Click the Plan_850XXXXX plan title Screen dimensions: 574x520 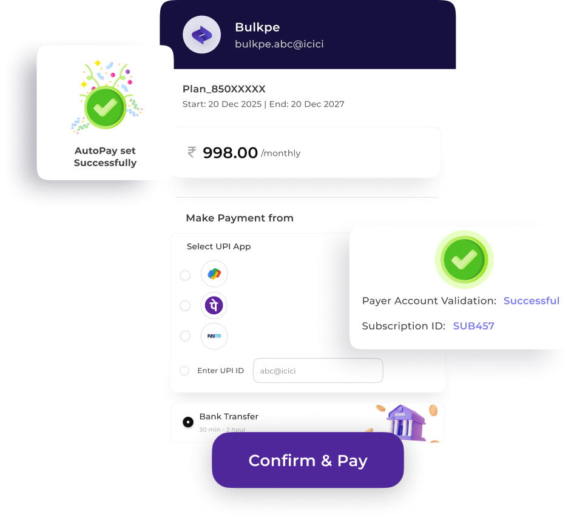pos(224,89)
